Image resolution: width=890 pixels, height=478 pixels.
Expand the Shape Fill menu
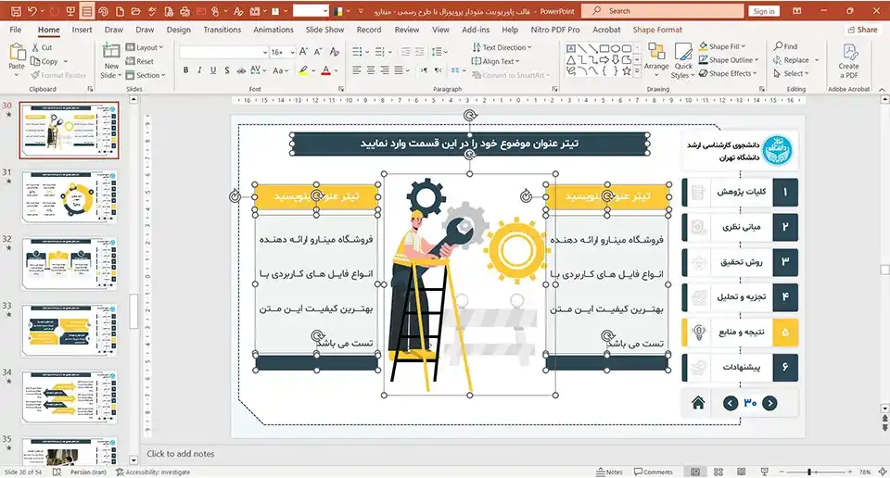coord(722,46)
